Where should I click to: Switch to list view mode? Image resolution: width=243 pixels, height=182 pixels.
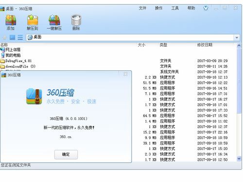point(20,37)
